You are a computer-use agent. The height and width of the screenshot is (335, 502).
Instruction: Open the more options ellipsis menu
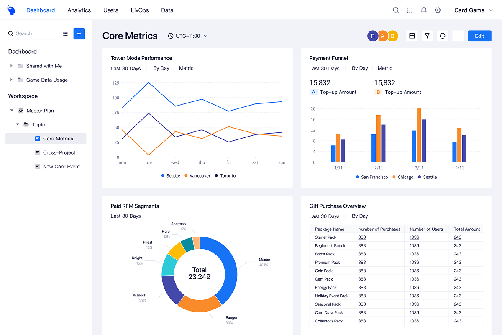tap(458, 36)
